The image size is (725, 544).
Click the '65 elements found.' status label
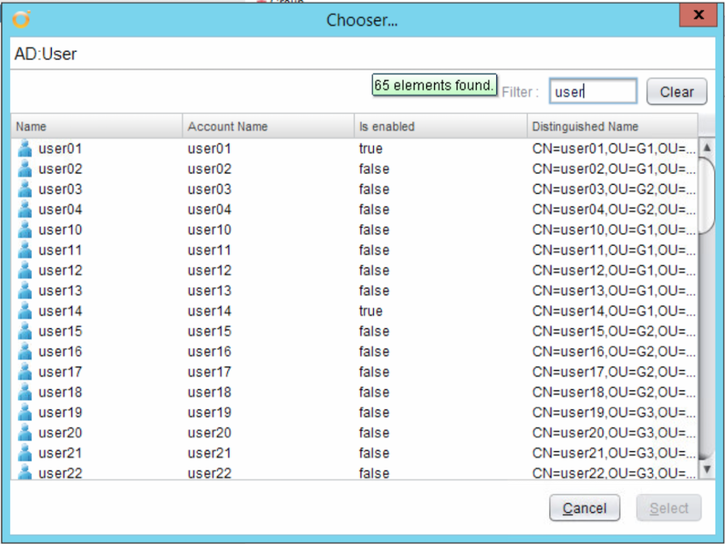point(434,86)
